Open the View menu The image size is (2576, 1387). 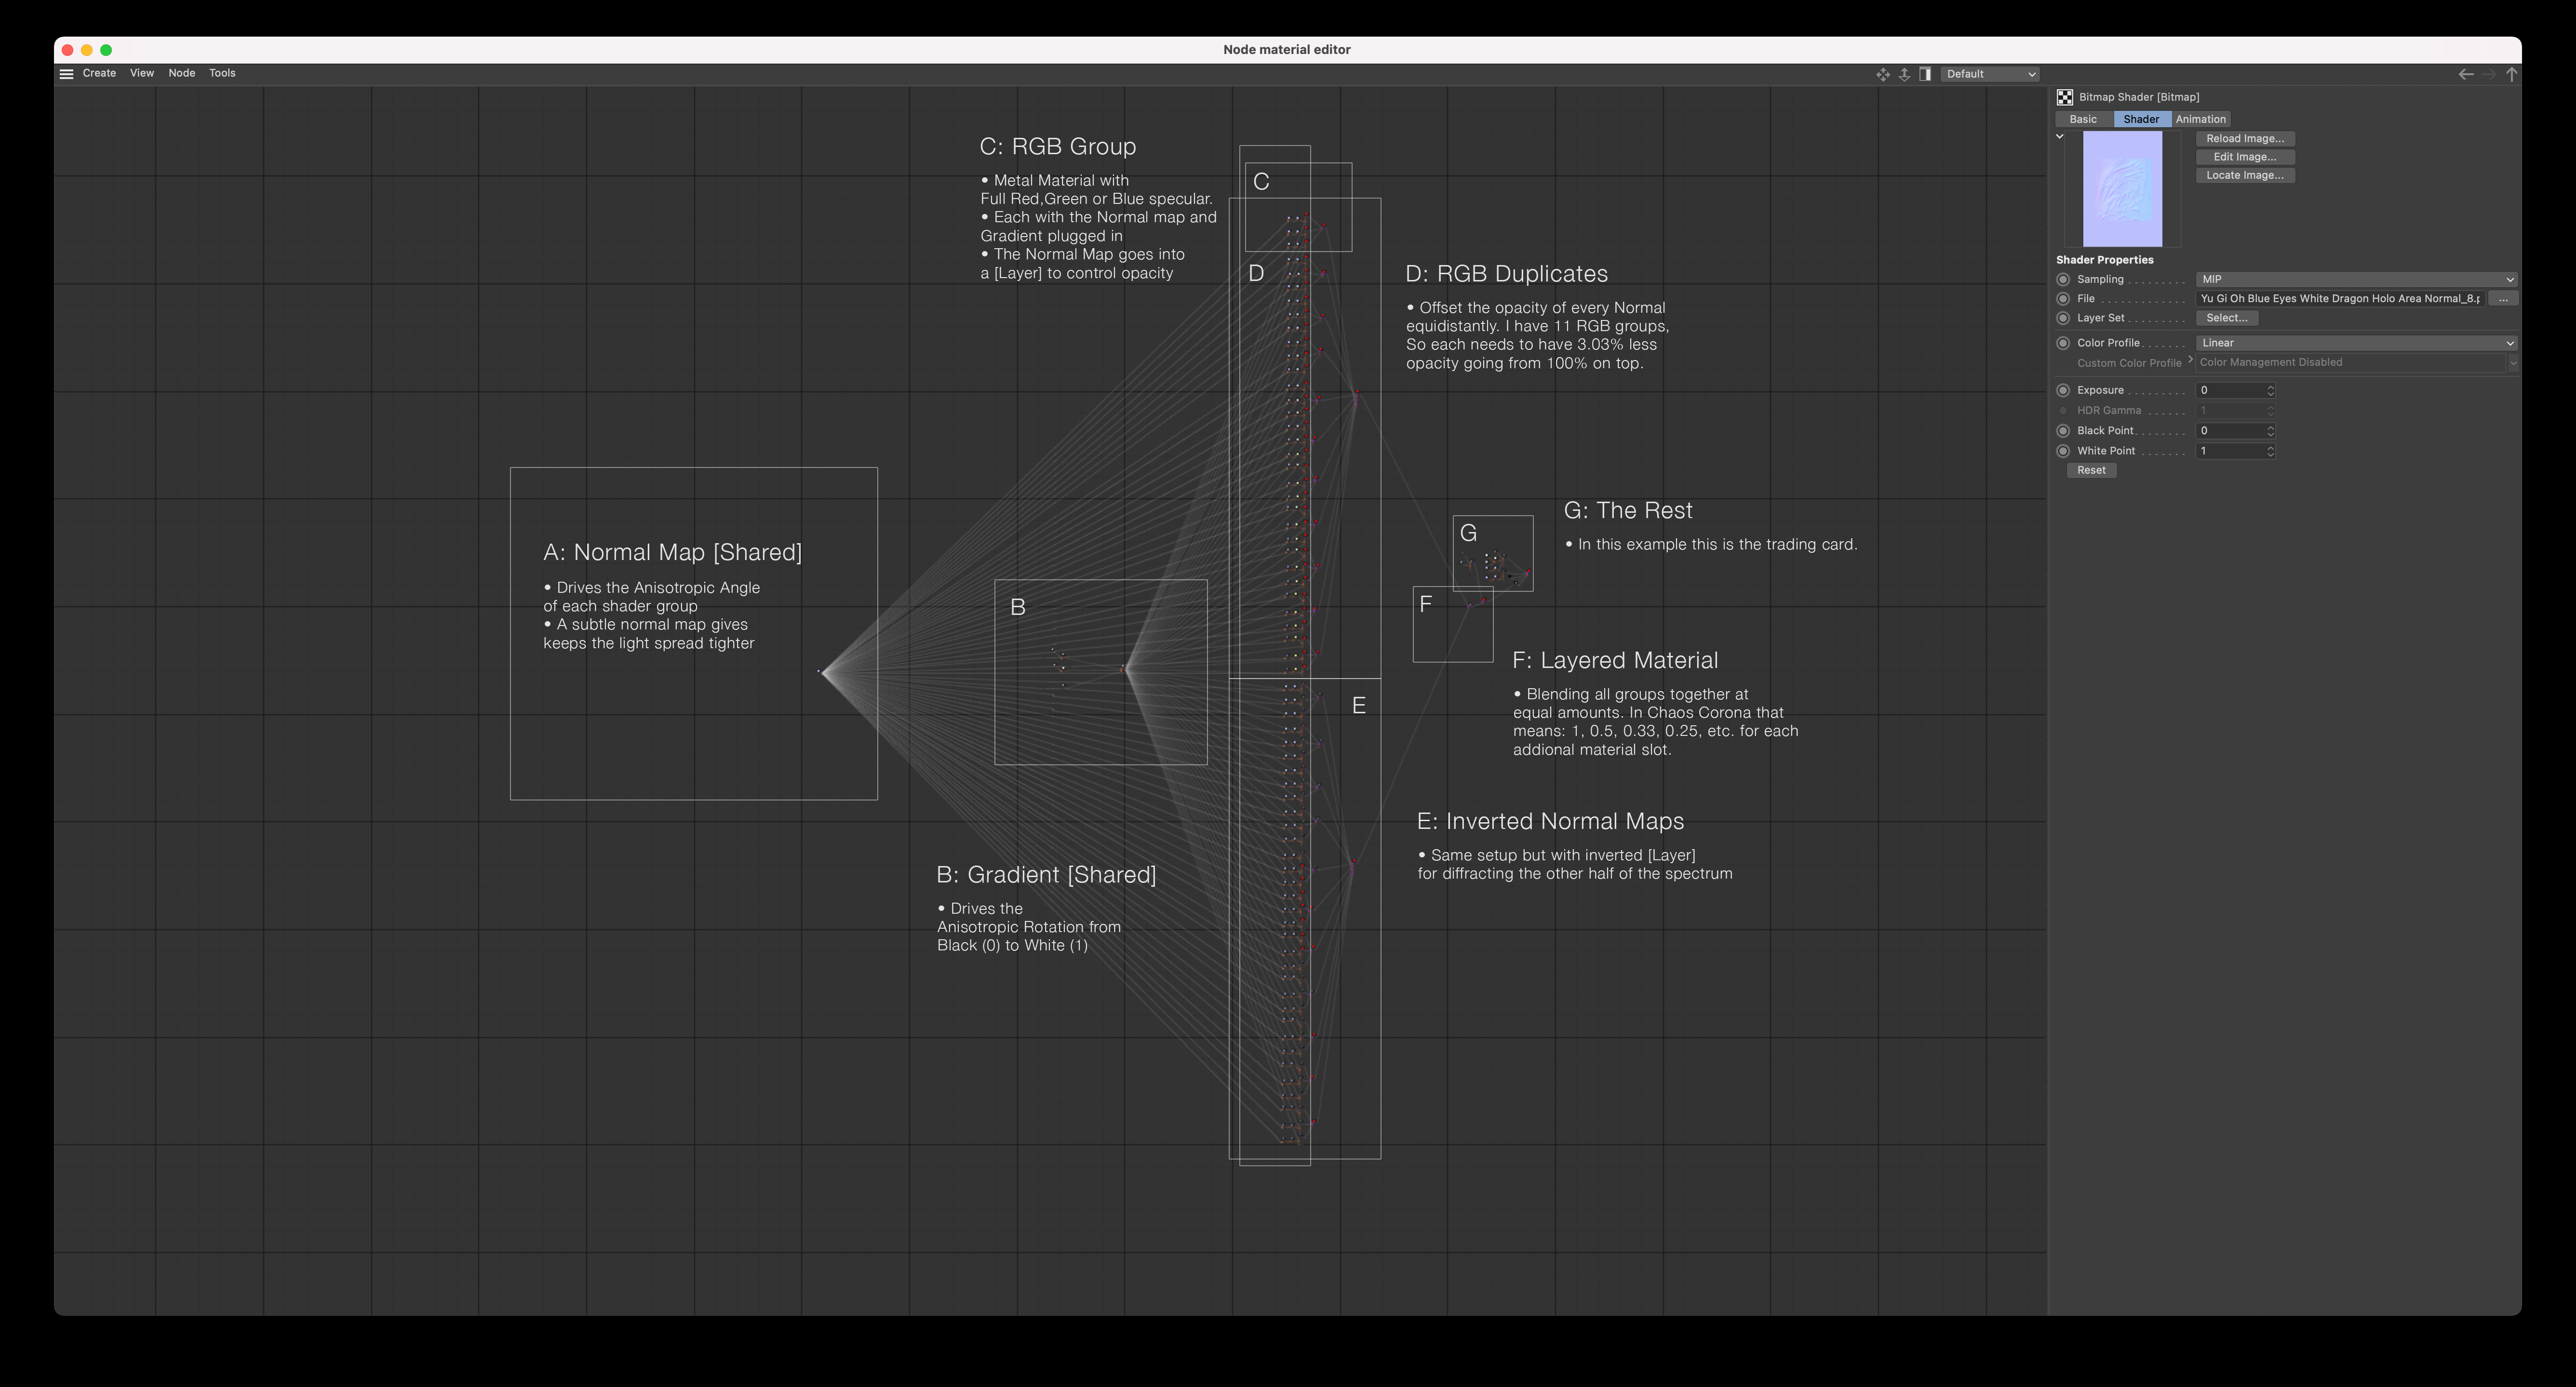point(142,73)
